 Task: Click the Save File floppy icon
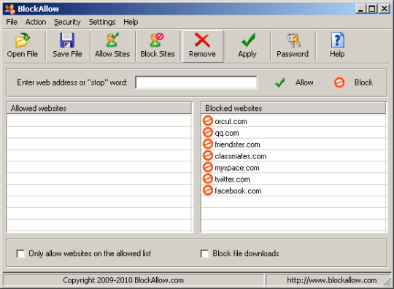tap(67, 40)
